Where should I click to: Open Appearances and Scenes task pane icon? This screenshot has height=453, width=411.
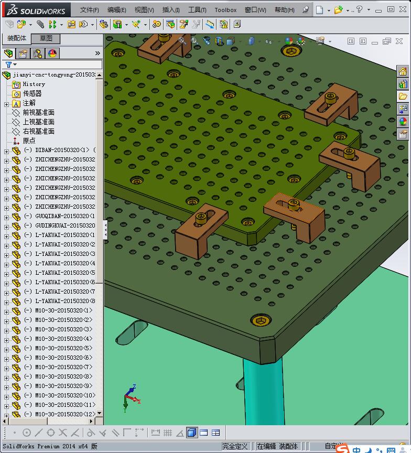[x=403, y=122]
